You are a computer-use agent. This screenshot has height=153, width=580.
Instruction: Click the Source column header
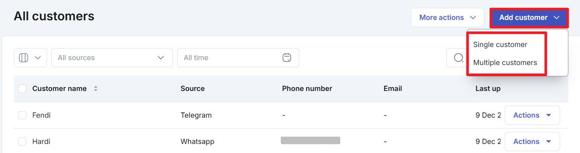193,89
